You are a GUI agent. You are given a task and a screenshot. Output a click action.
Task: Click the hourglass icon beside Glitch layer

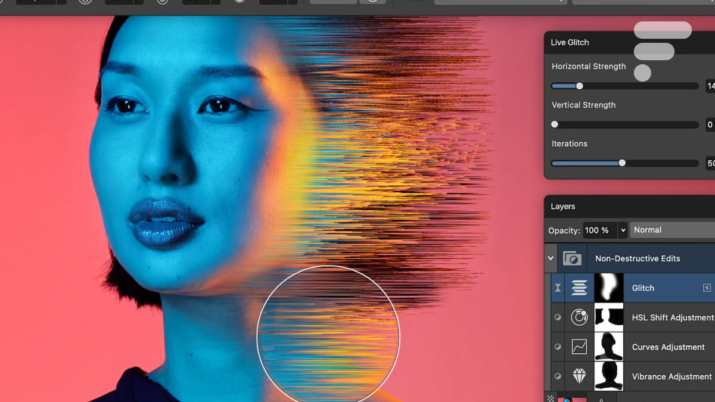coord(558,288)
